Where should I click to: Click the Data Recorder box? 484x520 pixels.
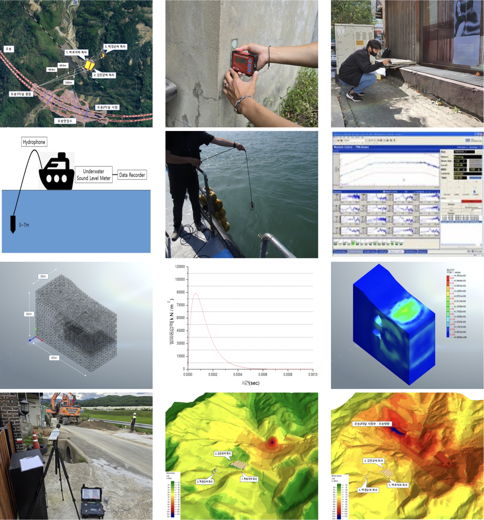point(132,175)
